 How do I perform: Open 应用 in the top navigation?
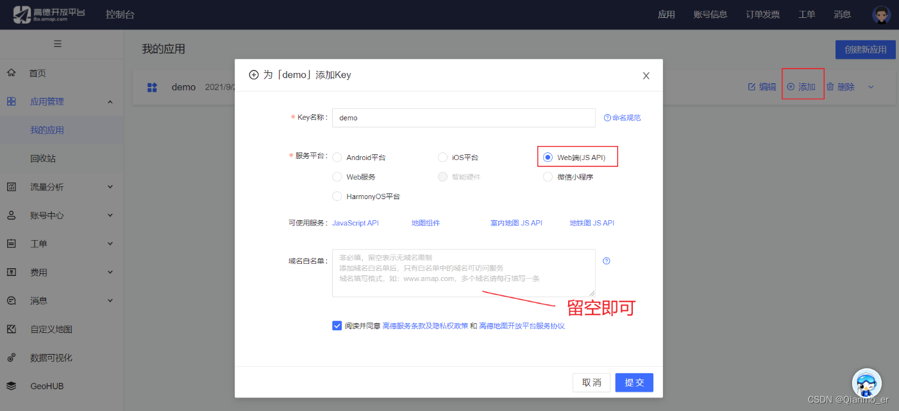coord(666,14)
